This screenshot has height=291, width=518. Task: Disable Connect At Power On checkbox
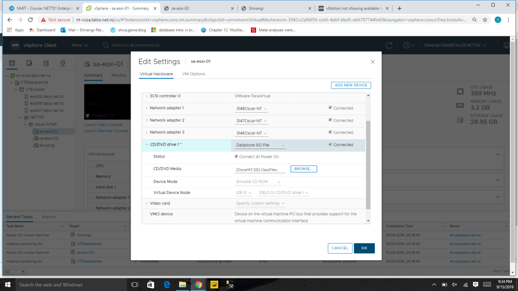[x=236, y=157]
